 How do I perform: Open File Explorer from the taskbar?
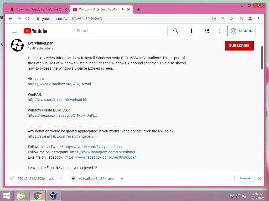click(21, 196)
